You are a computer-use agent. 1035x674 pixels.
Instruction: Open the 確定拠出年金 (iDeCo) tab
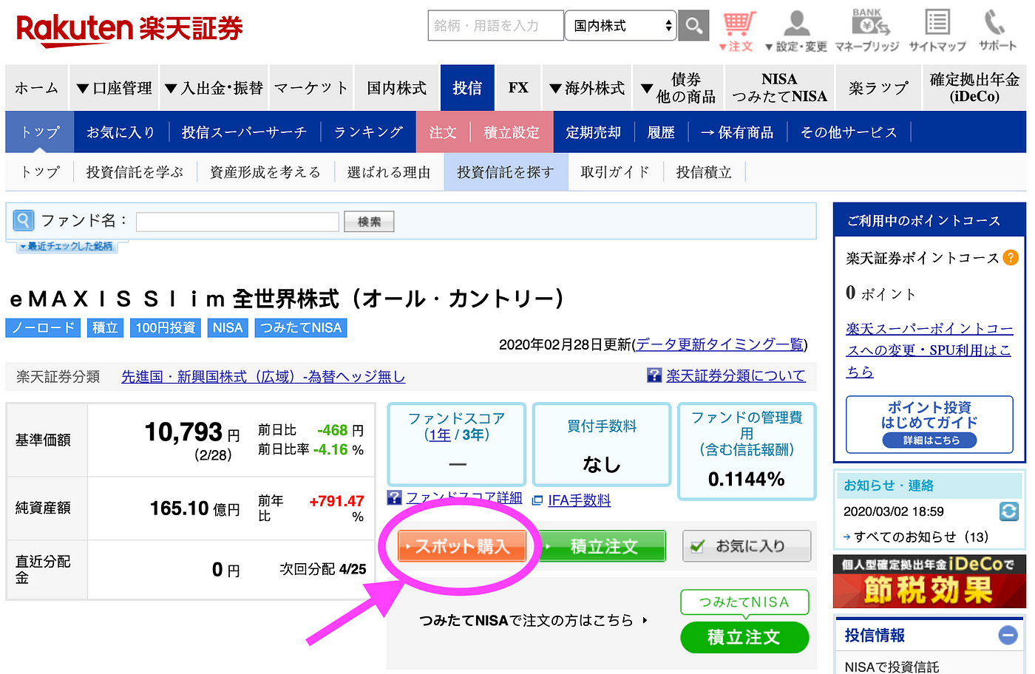coord(974,88)
